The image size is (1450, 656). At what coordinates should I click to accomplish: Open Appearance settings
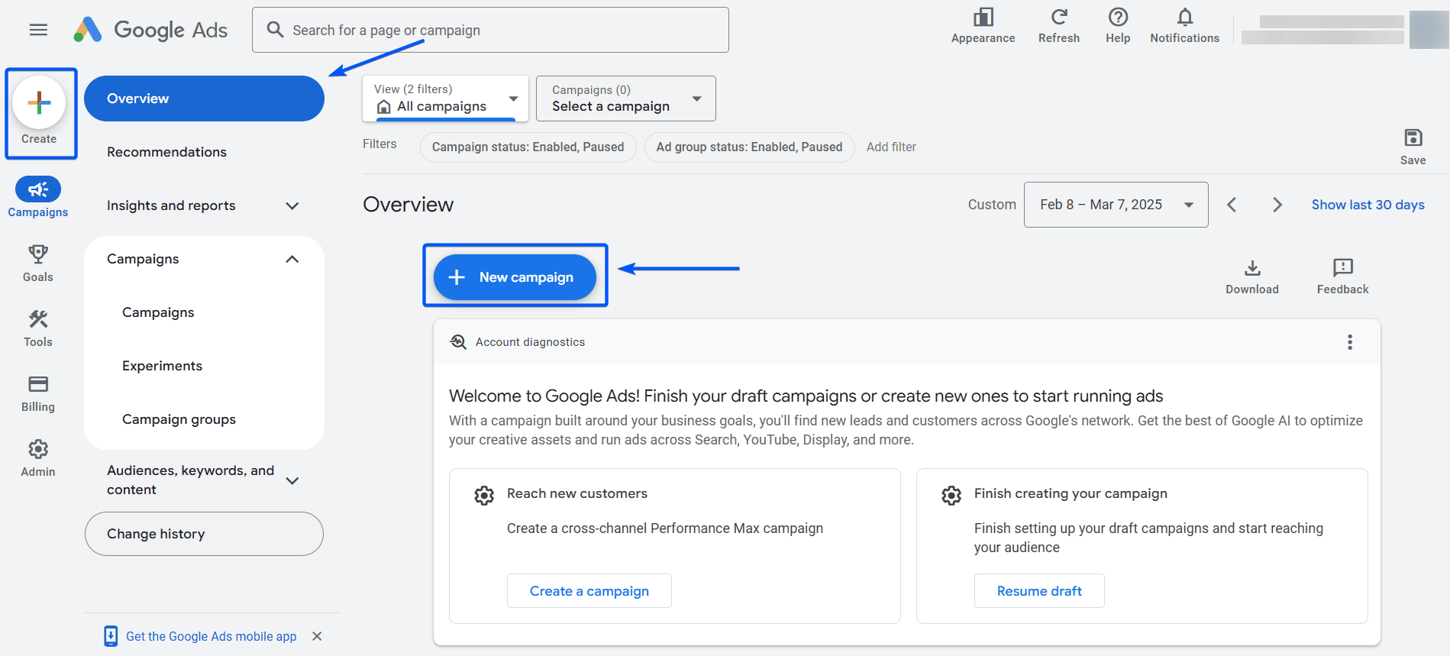pyautogui.click(x=983, y=26)
